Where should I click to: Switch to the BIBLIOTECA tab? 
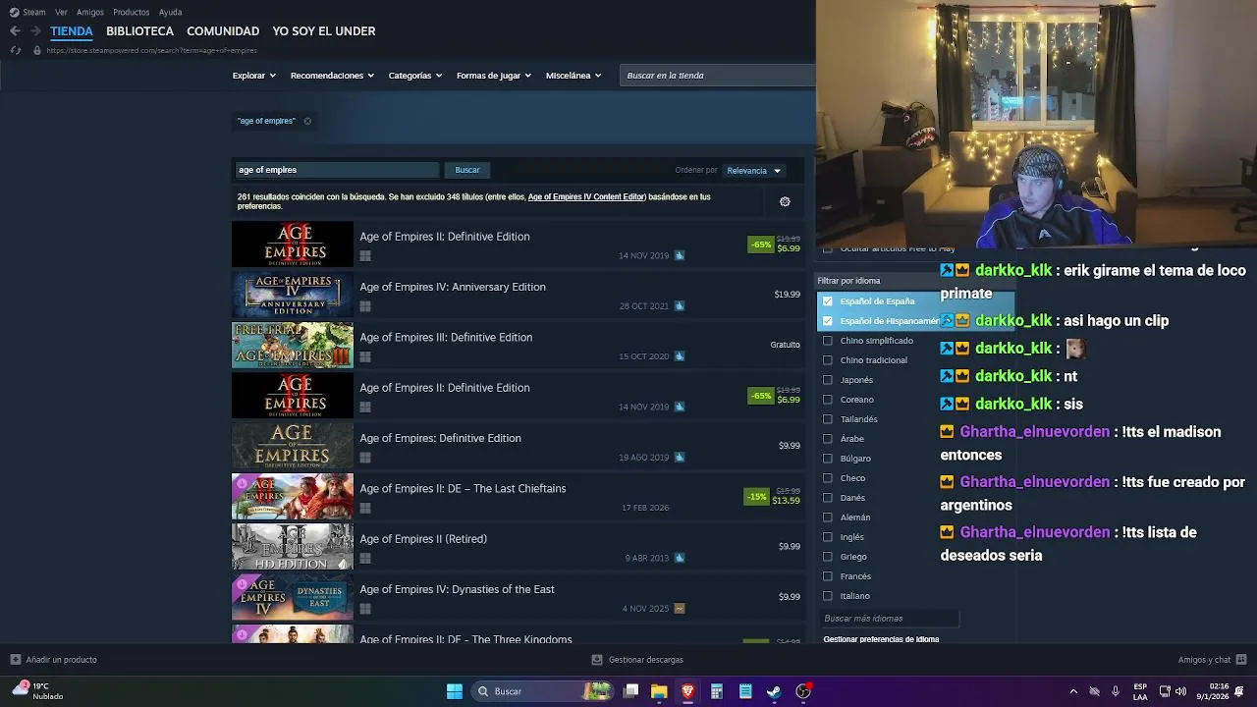click(x=139, y=31)
